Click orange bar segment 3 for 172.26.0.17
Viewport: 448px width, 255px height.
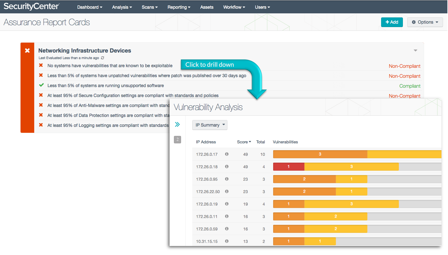320,154
